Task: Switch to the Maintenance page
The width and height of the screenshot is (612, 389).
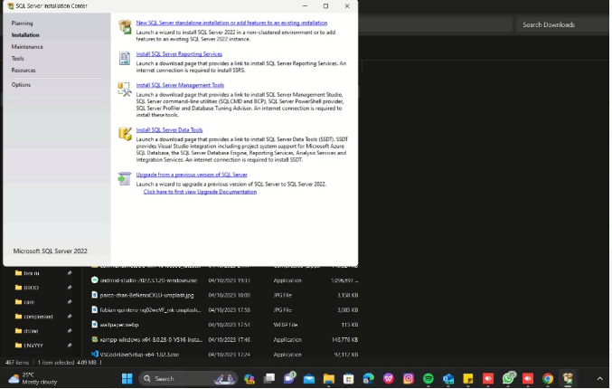Action: (x=27, y=47)
